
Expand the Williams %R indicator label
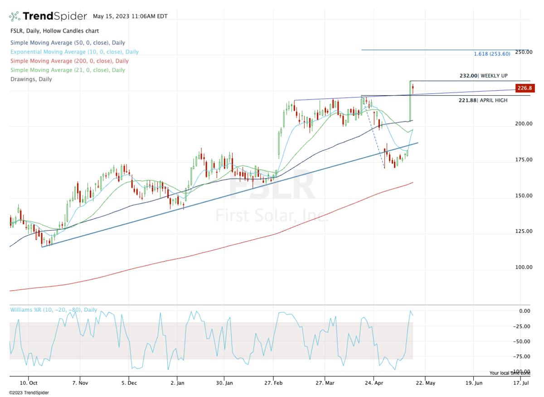(x=53, y=310)
